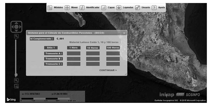This screenshot has height=107, width=210.
Task: Click the zoom-in magnifier above the slider
Action: click(16, 36)
